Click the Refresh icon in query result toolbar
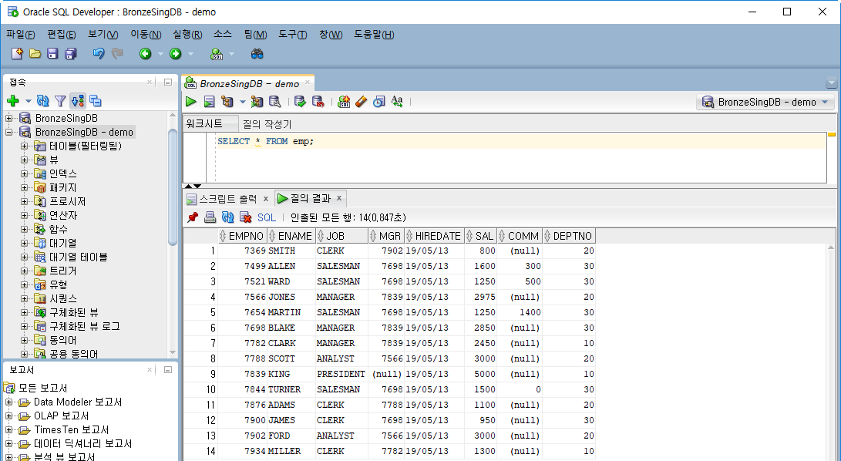Image resolution: width=841 pixels, height=461 pixels. pos(228,217)
